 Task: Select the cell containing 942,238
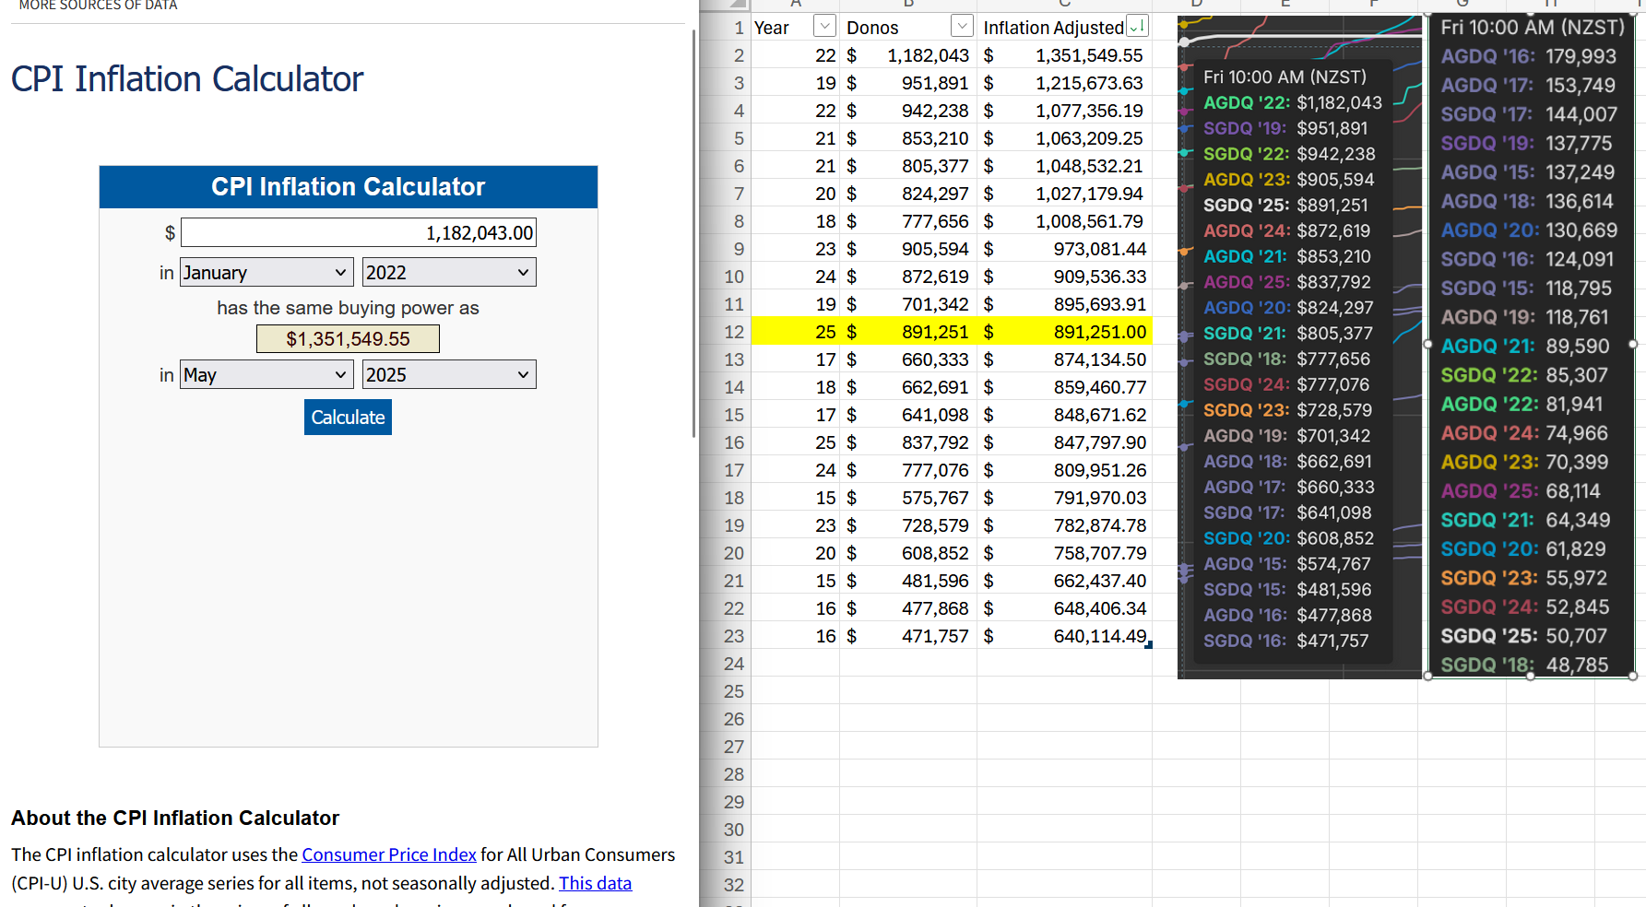tap(908, 111)
